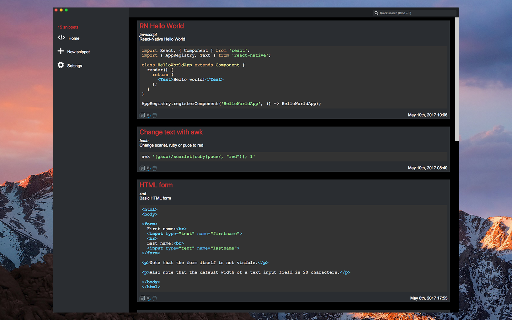Click the vertical scrollbar on the right
The height and width of the screenshot is (320, 512).
456,78
